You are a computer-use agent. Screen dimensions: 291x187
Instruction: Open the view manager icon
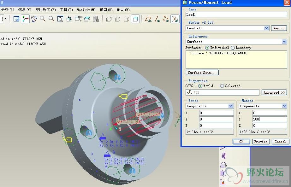point(96,19)
